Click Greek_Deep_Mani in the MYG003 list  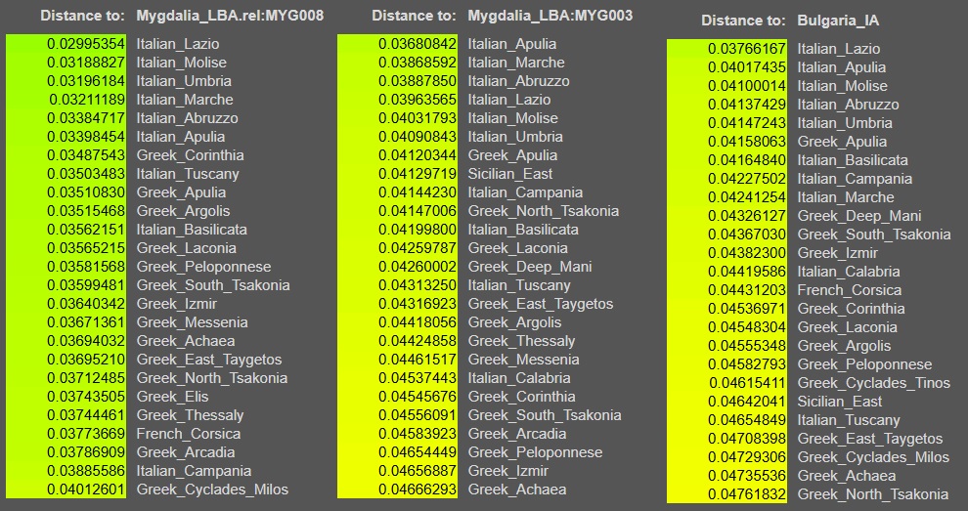530,267
